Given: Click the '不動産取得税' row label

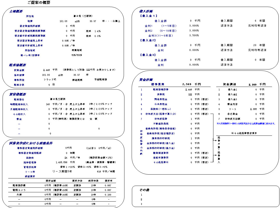Looking at the screenshot, I should [161, 124].
